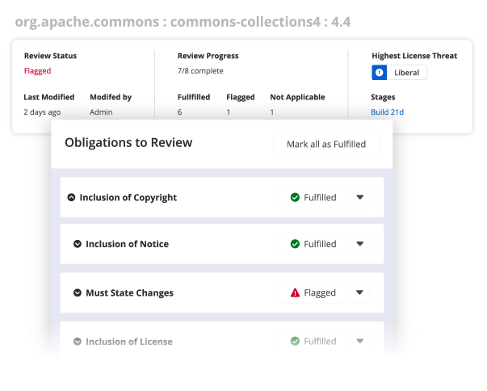Click the Flagged review status text
Image resolution: width=487 pixels, height=391 pixels.
tap(38, 71)
